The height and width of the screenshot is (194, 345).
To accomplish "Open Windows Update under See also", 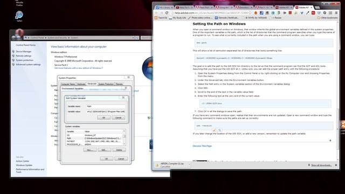I will pyautogui.click(x=24, y=165).
